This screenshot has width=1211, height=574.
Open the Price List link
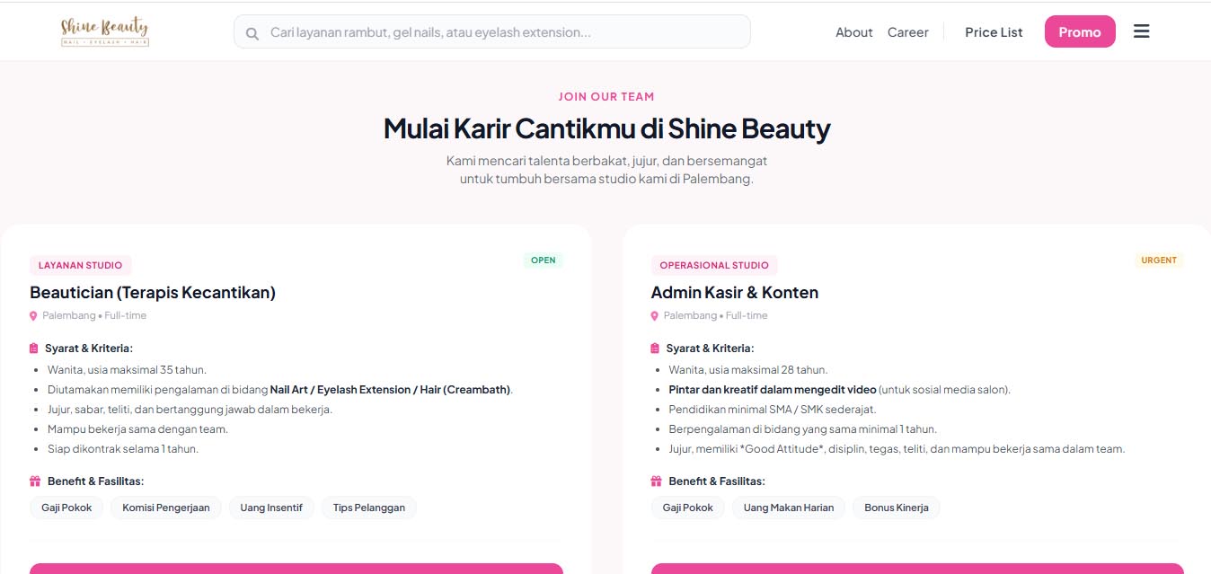994,32
